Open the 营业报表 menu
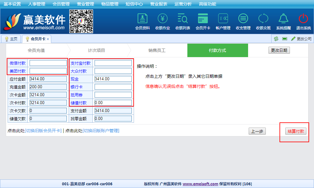This screenshot has width=314, height=188. (x=158, y=4)
